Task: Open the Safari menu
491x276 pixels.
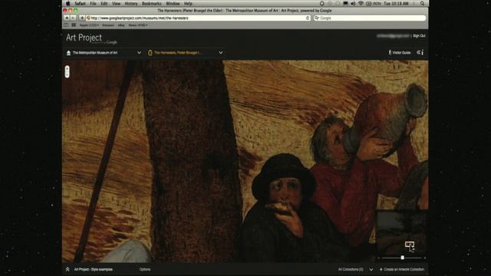Action: pos(80,3)
